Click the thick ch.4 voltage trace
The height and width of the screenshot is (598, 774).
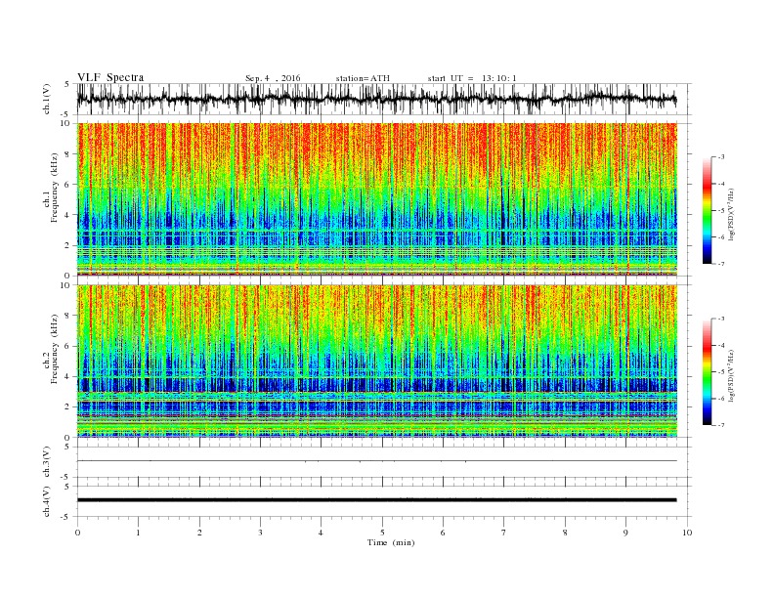377,500
